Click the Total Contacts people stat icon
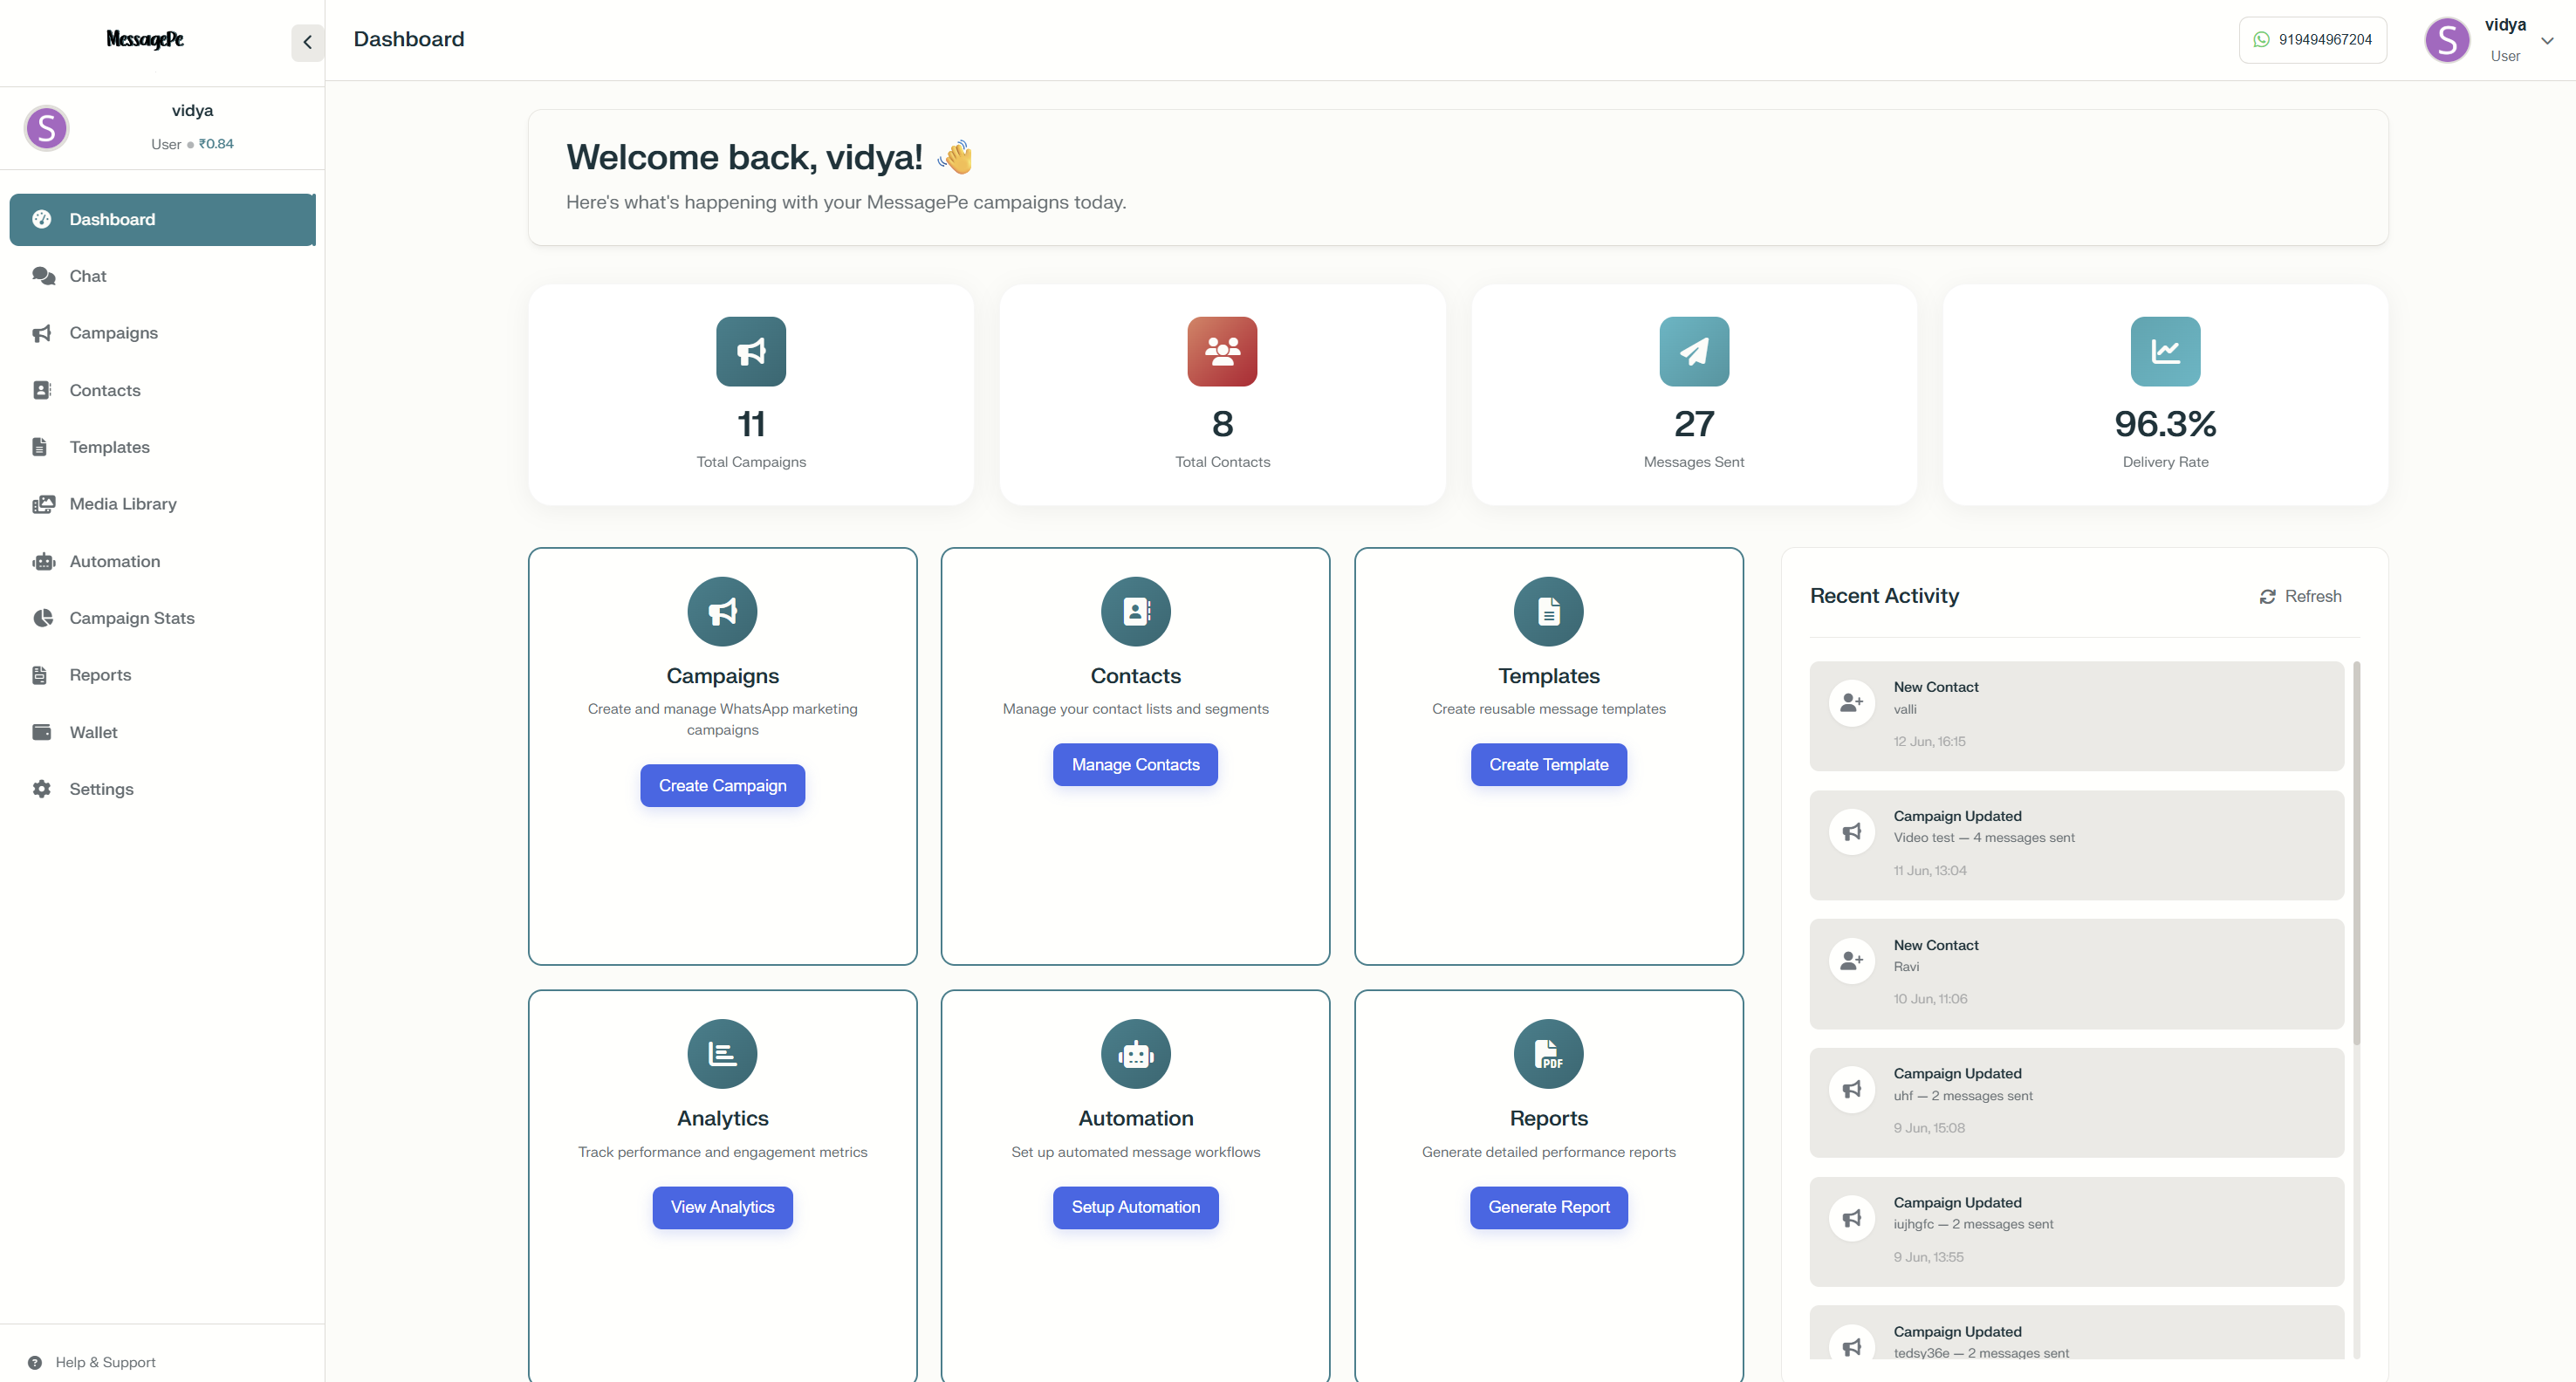The width and height of the screenshot is (2576, 1382). 1222,352
